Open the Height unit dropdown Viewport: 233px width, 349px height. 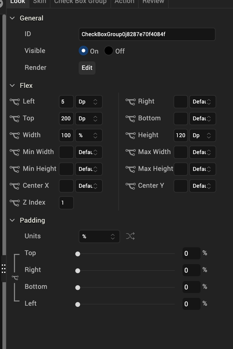pyautogui.click(x=202, y=135)
